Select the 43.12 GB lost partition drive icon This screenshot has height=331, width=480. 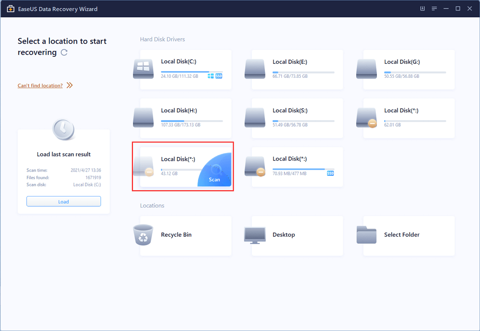tap(143, 166)
